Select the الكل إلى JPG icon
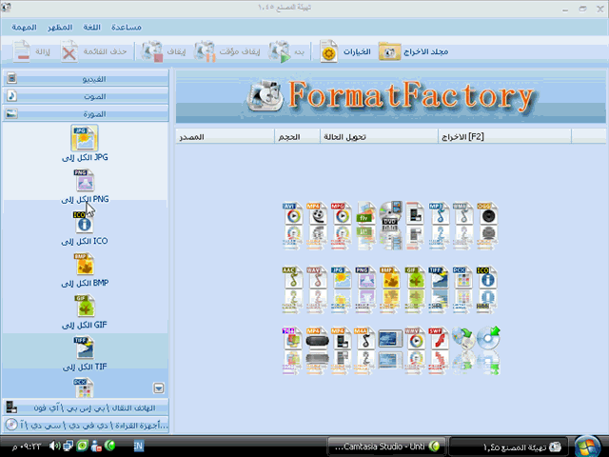Viewport: 609px width, 457px height. coord(85,138)
